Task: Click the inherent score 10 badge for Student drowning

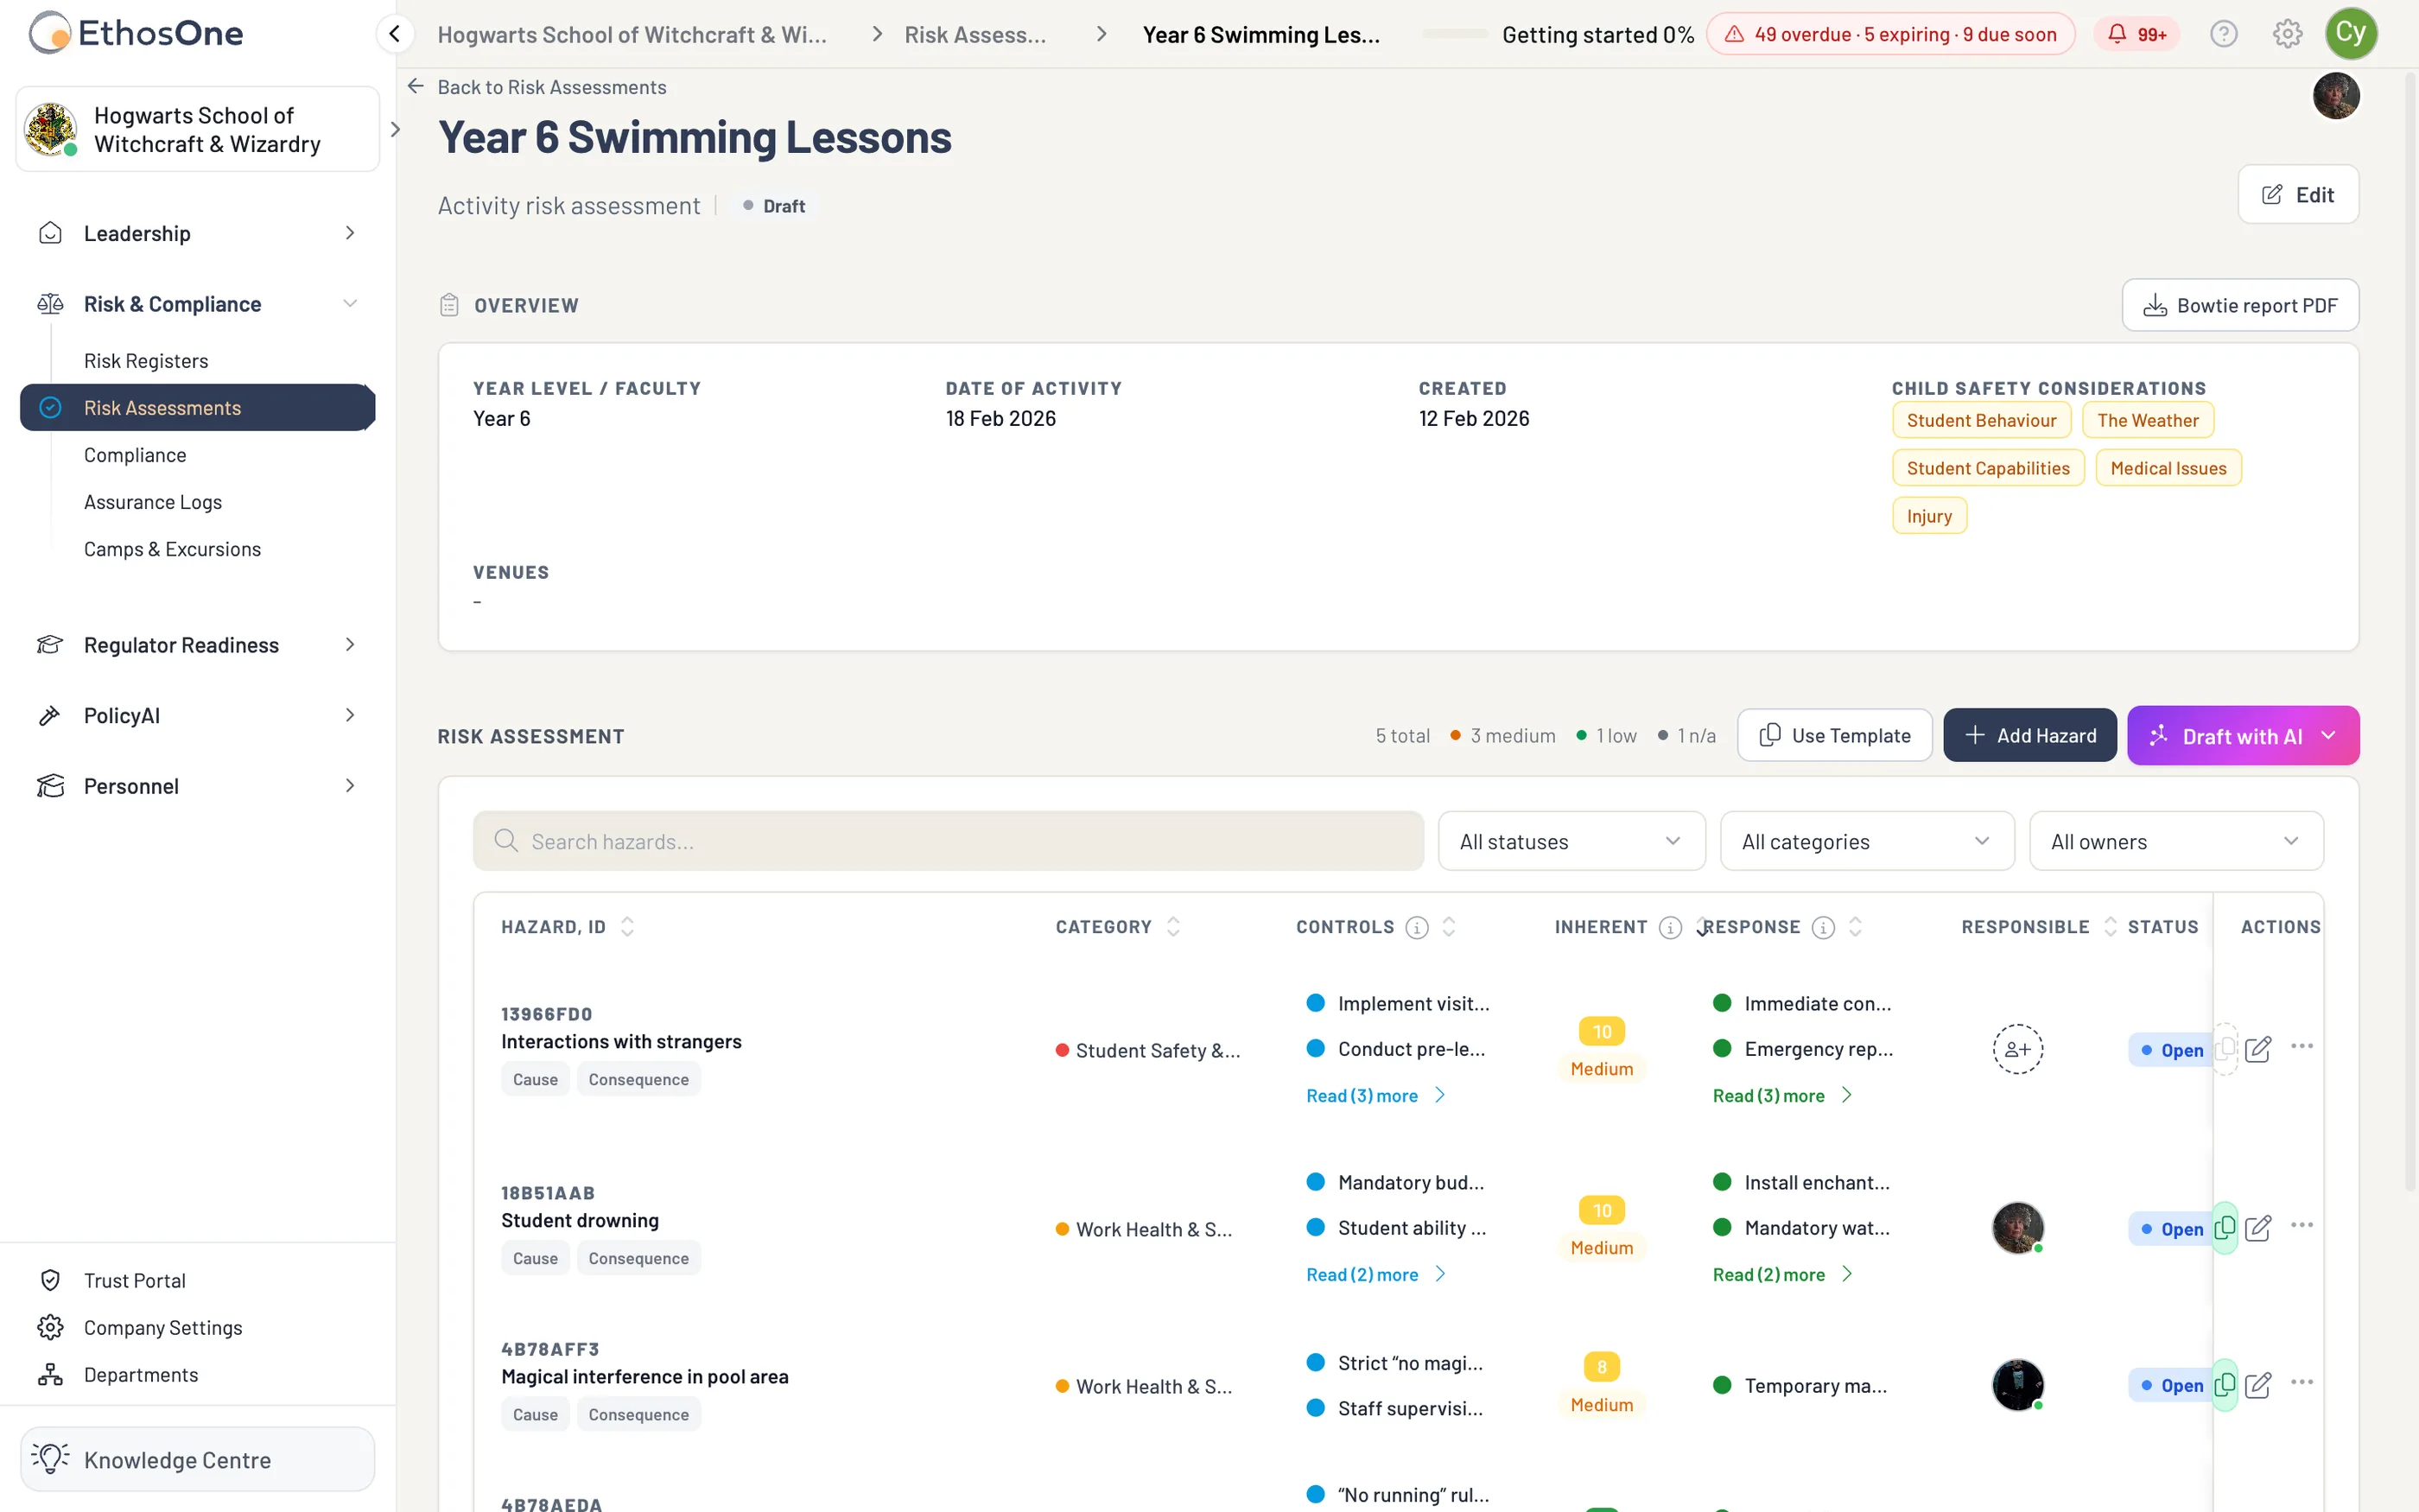Action: pos(1602,1210)
